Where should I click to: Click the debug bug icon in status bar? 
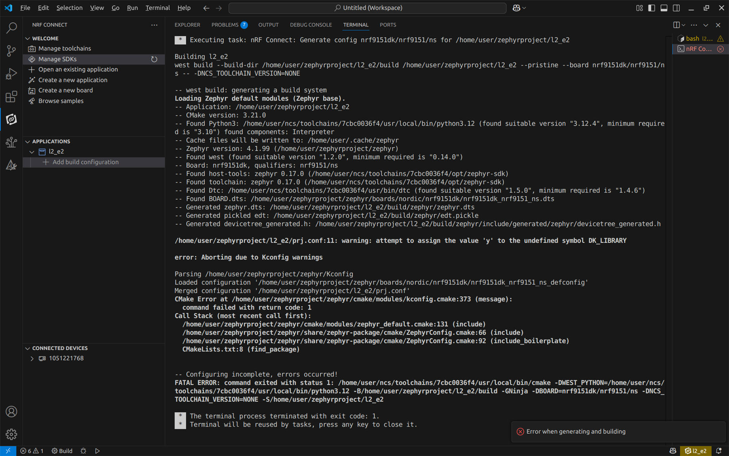point(83,451)
